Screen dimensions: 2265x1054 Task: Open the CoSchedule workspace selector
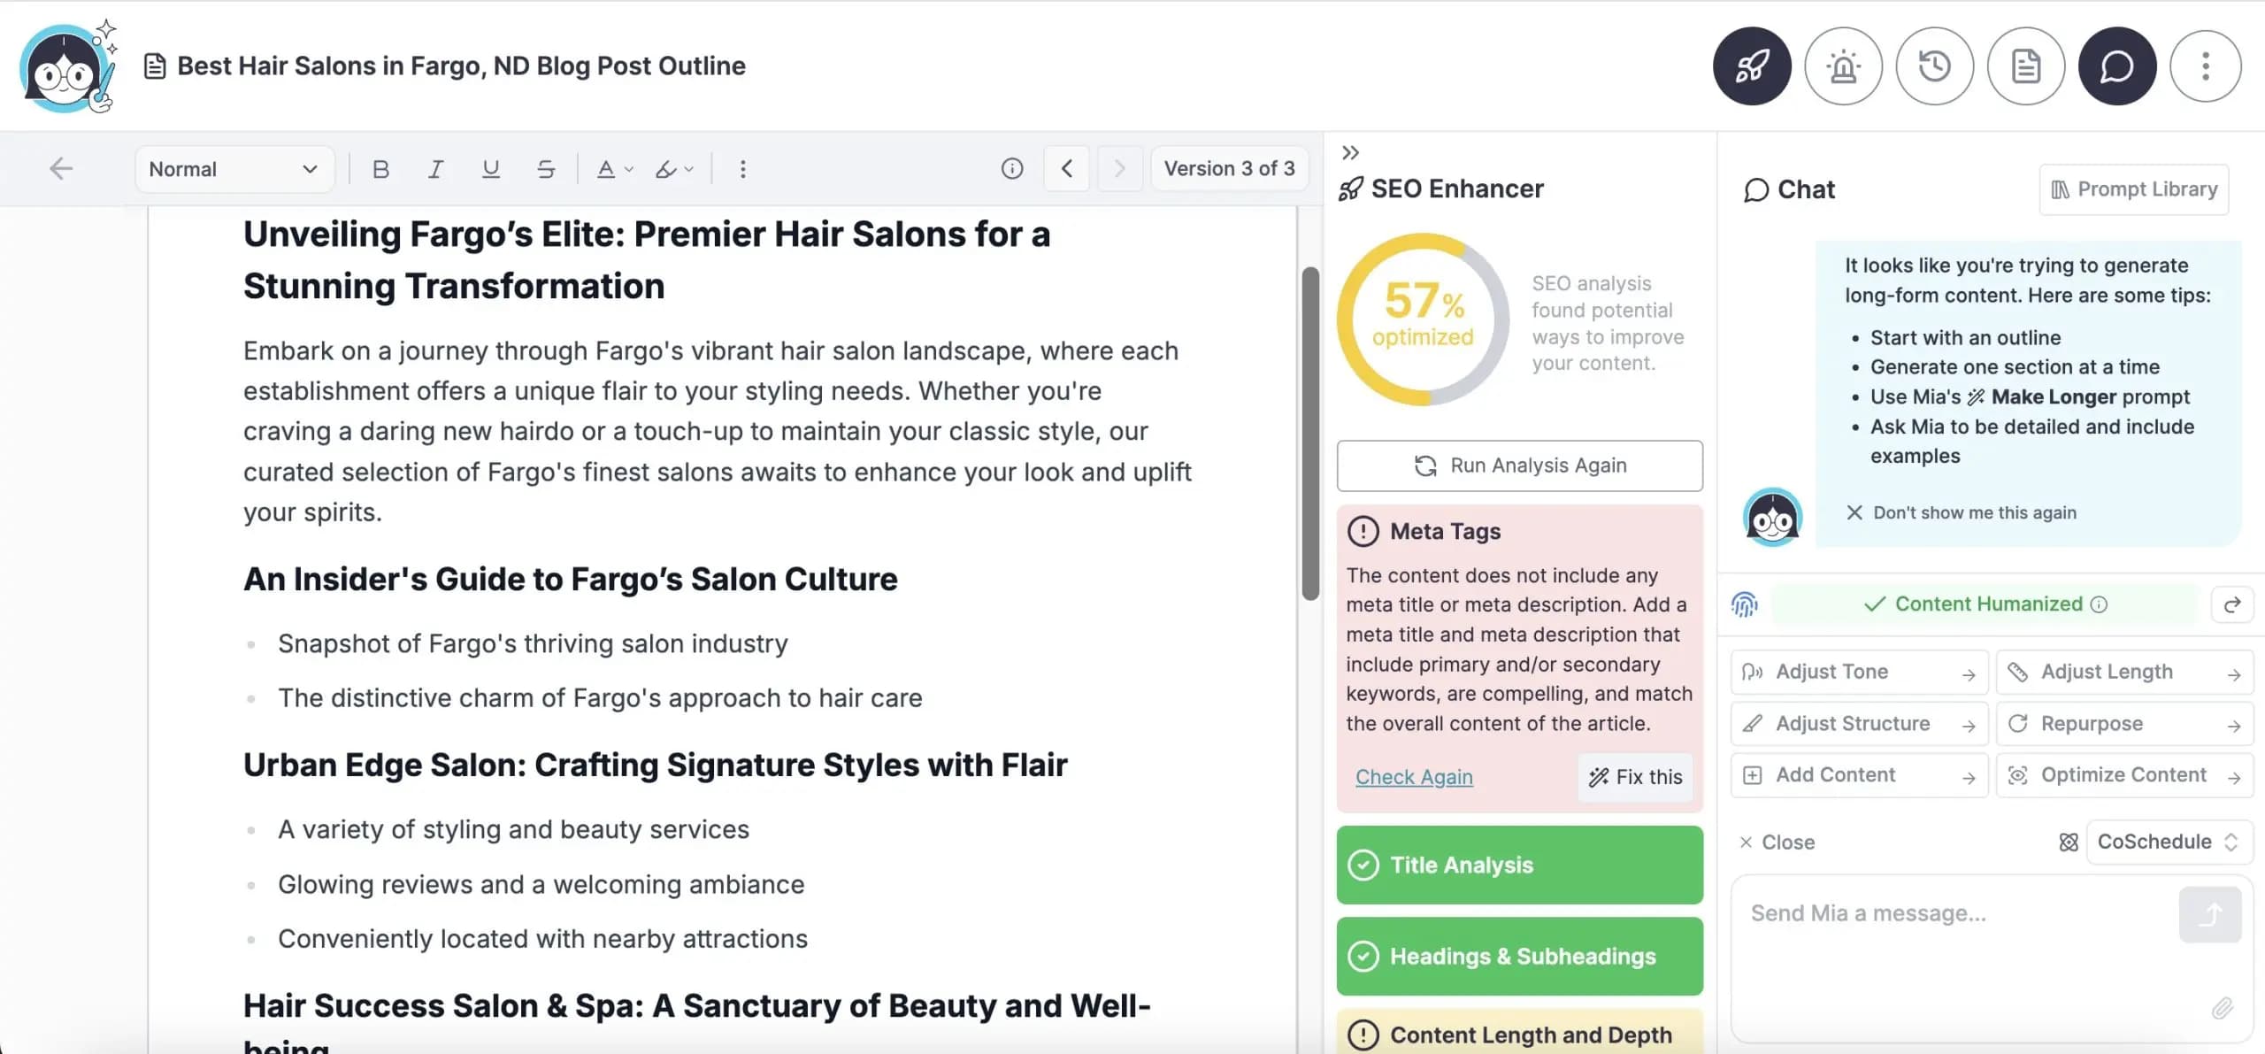coord(2169,842)
